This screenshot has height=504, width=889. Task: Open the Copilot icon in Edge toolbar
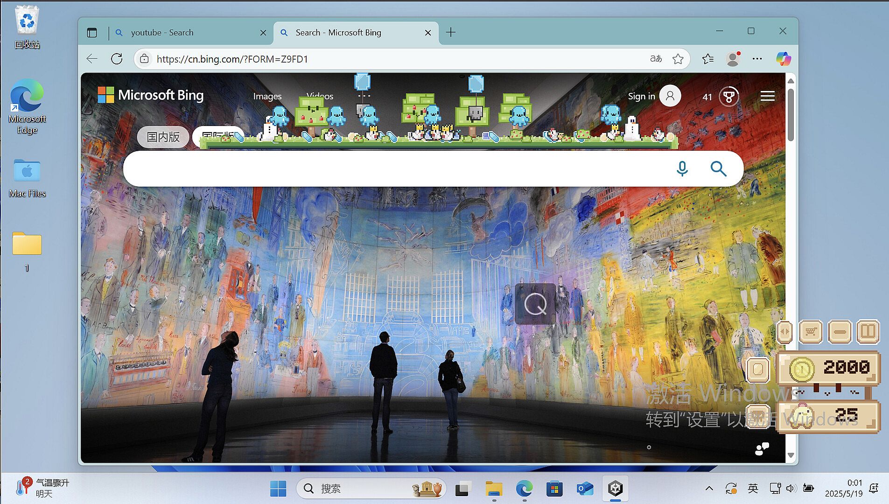tap(783, 59)
